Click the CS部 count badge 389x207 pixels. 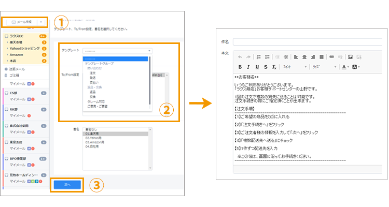[44, 93]
